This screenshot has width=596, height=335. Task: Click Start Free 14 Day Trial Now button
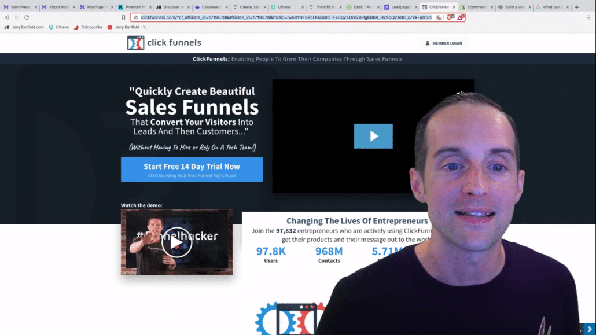(x=192, y=170)
